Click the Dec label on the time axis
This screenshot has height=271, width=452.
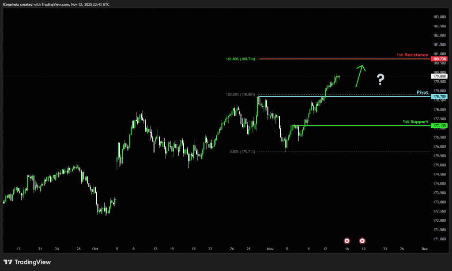click(424, 249)
